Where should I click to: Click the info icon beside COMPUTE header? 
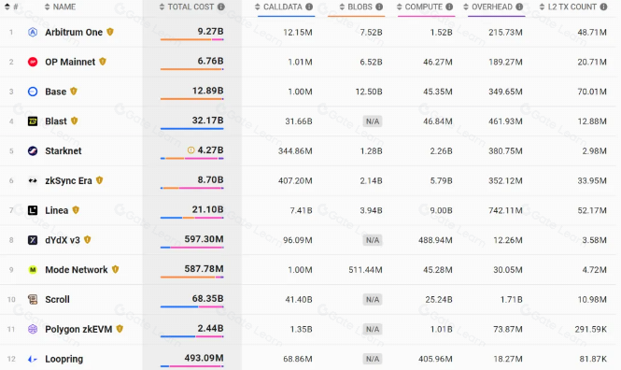pyautogui.click(x=449, y=7)
